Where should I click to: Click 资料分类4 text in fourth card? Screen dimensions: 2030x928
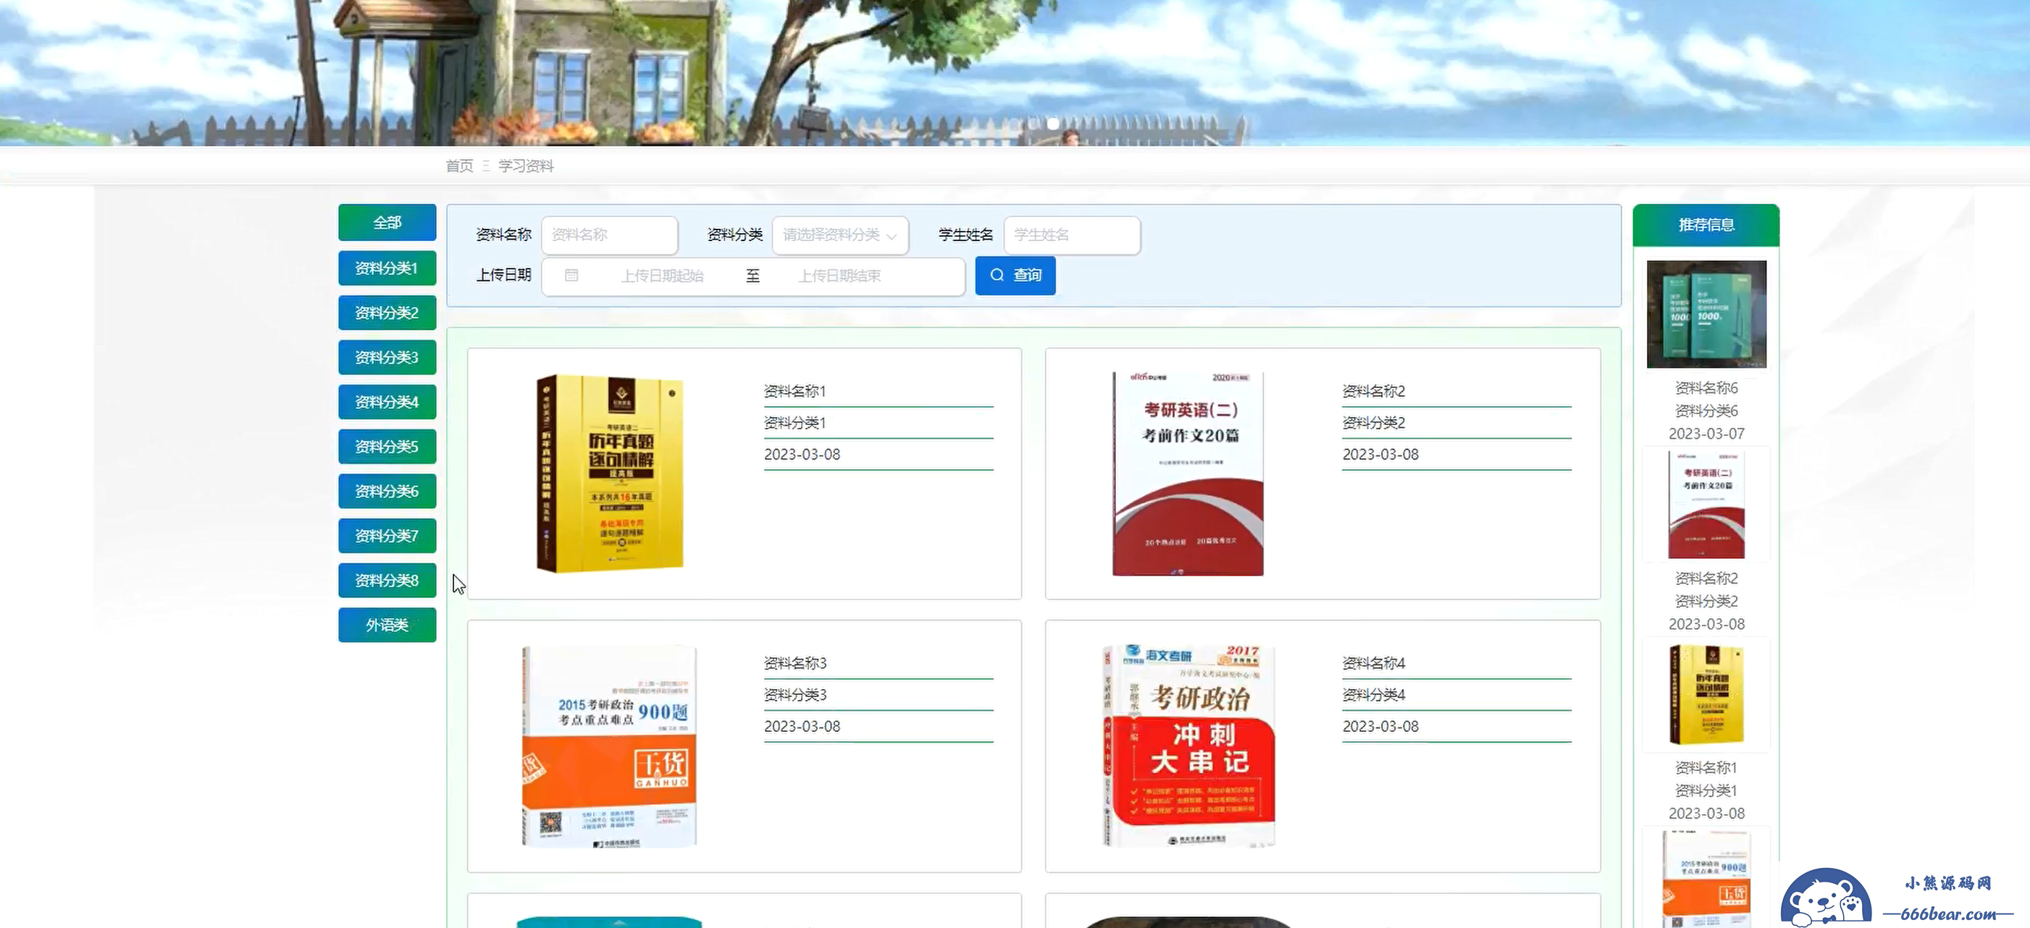[1374, 695]
